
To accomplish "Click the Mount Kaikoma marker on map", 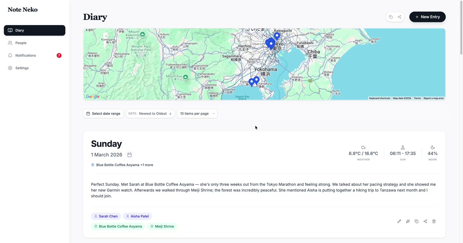I will click(142, 34).
